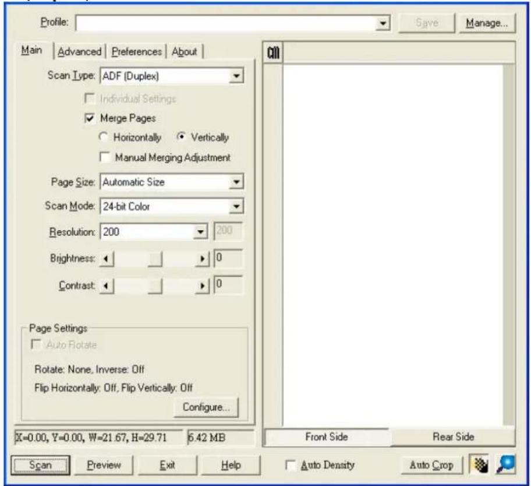Click the 6.42 MB size readout
The height and width of the screenshot is (486, 531).
click(x=220, y=438)
